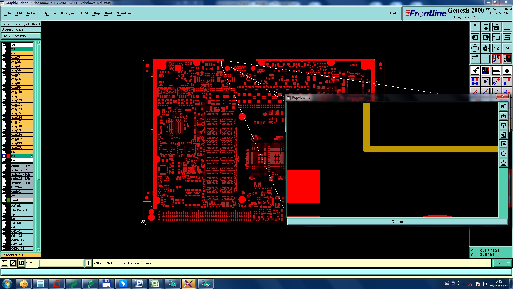The image size is (513, 289).
Task: Open the Actions menu
Action: (33, 13)
